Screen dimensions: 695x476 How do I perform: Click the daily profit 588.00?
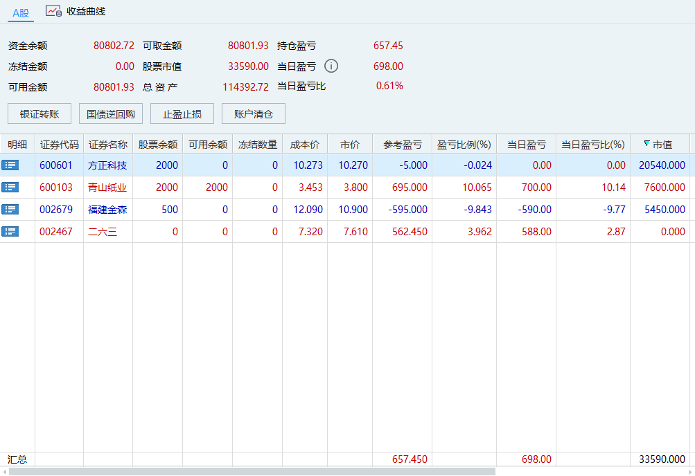536,231
